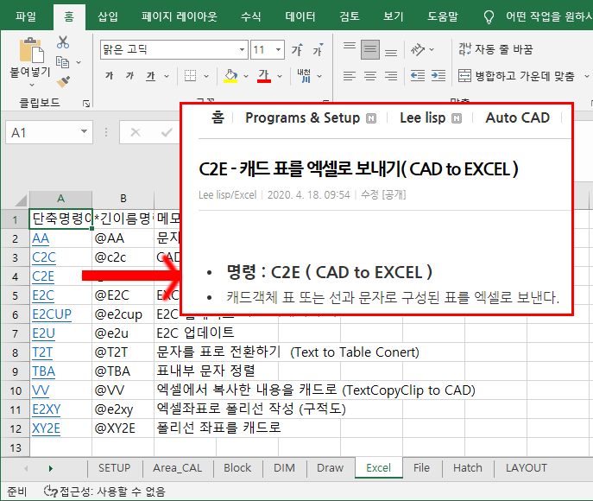This screenshot has height=501, width=593.
Task: Open the 도움말 ribbon tab
Action: coord(443,16)
